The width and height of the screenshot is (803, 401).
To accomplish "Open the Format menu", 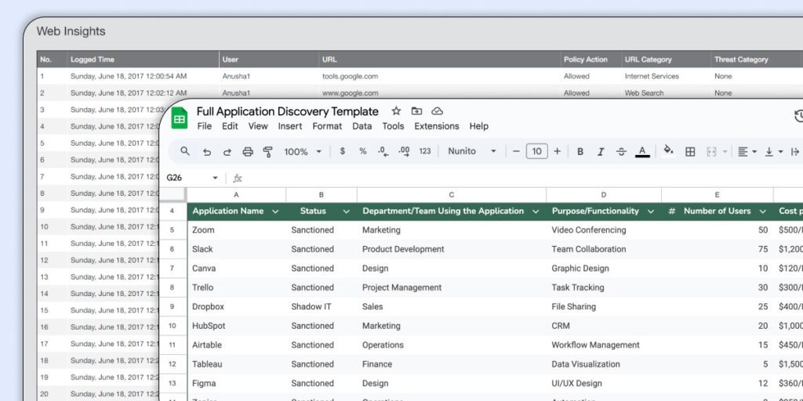I will (x=327, y=126).
